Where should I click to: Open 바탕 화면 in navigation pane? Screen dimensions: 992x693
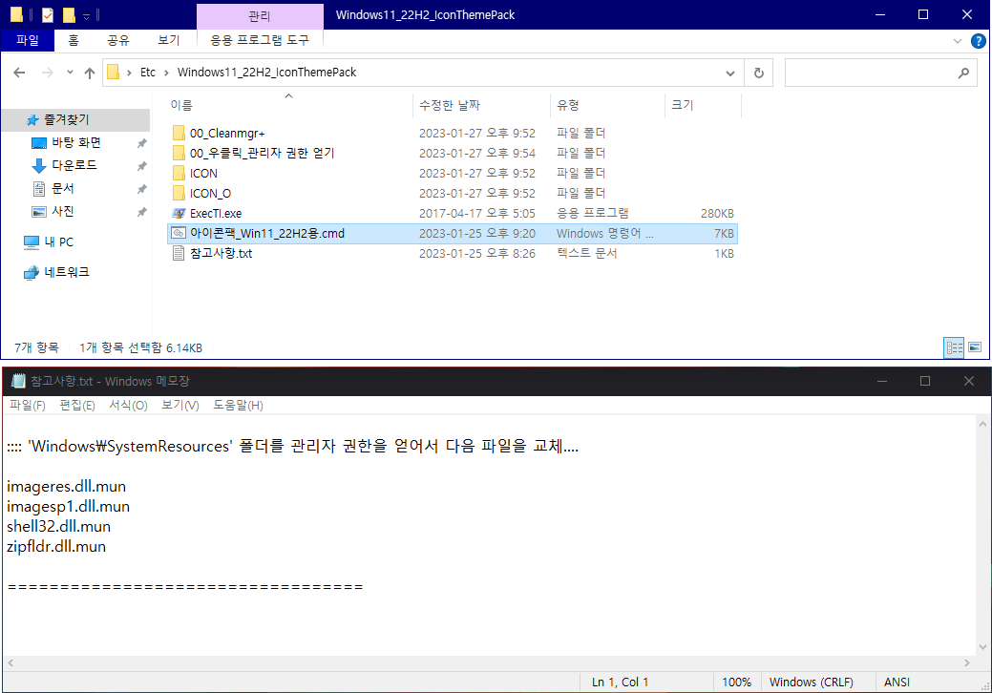[x=76, y=143]
